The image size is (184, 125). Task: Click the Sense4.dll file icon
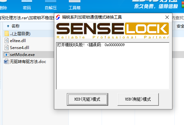pyautogui.click(x=7, y=48)
